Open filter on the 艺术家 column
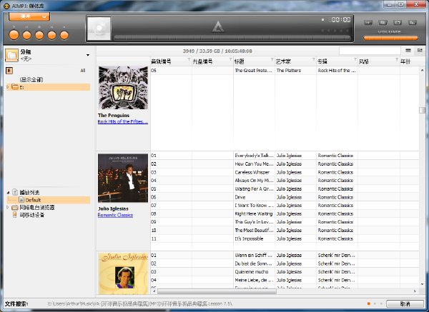 (x=314, y=59)
